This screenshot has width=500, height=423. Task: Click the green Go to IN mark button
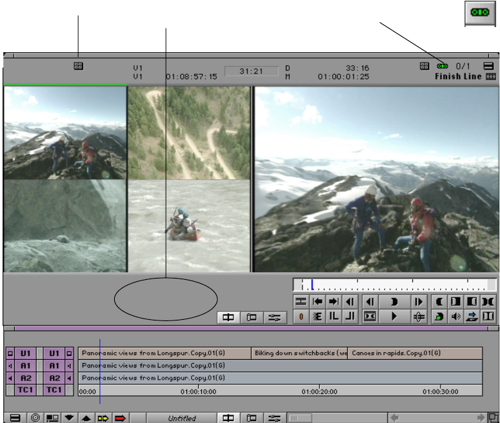[x=439, y=316]
